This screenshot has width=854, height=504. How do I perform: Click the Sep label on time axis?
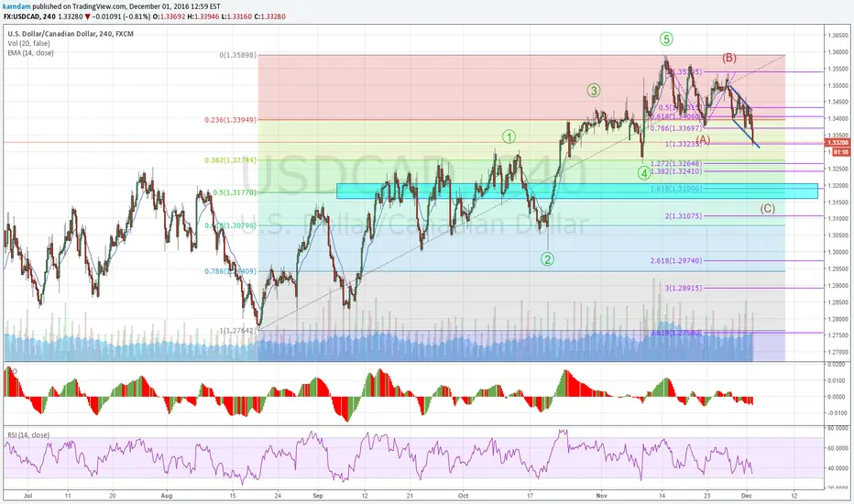point(318,496)
